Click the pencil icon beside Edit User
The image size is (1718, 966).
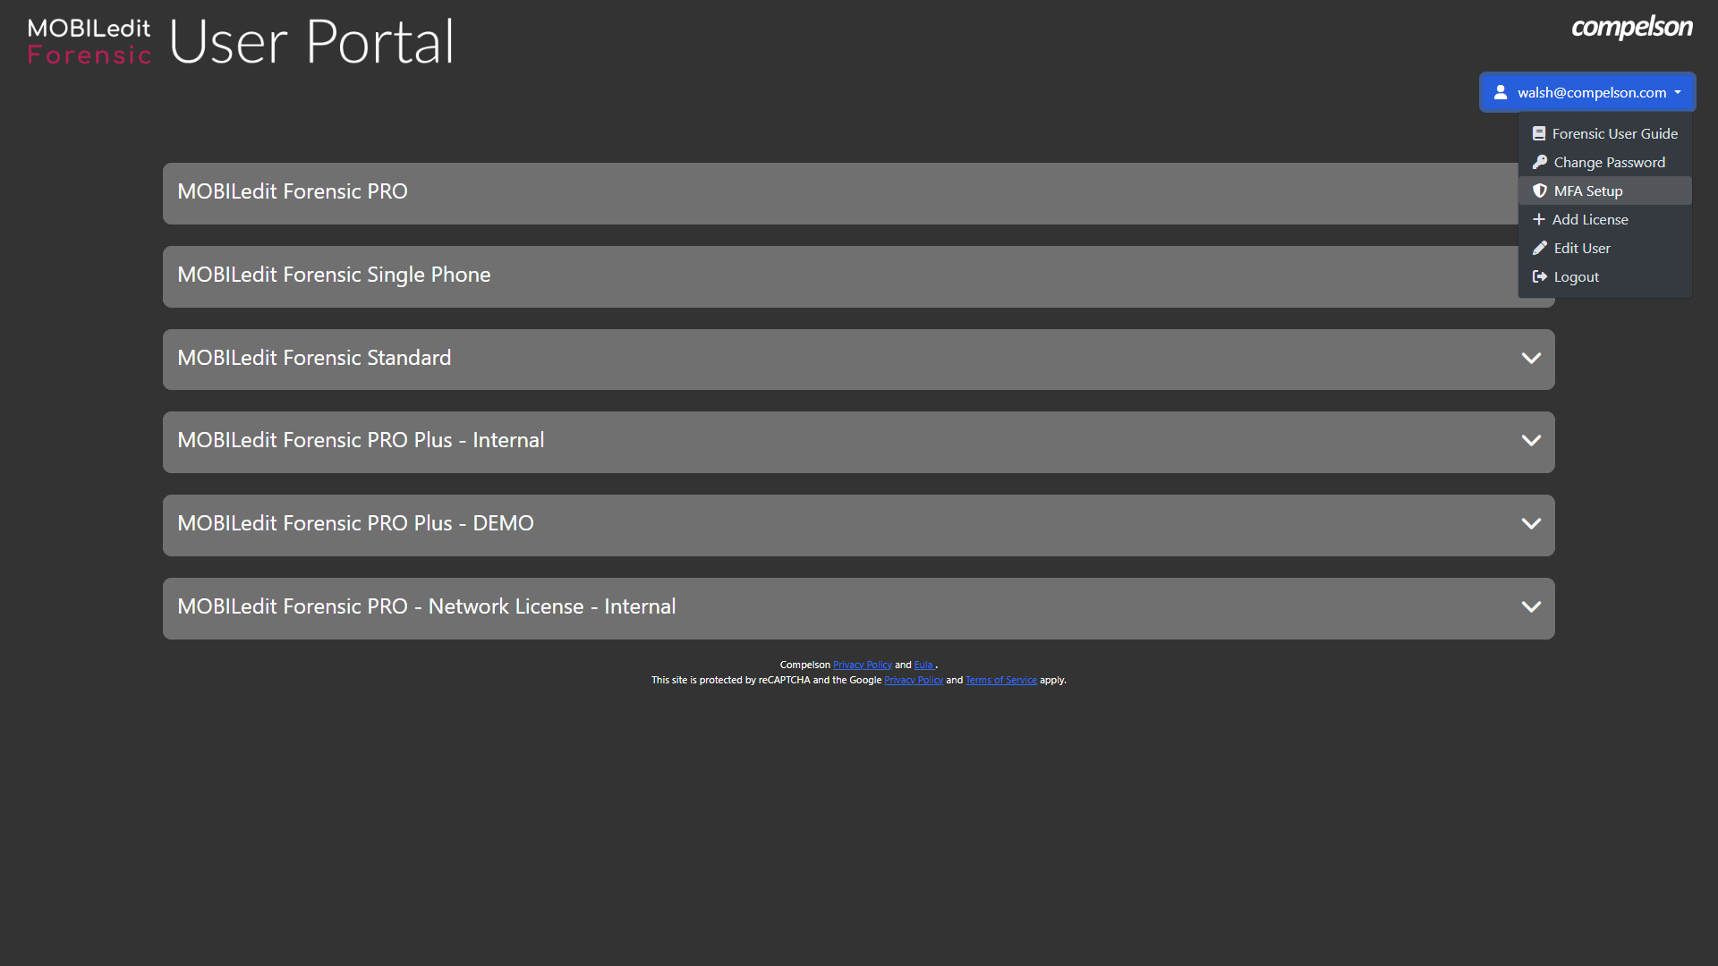point(1540,249)
